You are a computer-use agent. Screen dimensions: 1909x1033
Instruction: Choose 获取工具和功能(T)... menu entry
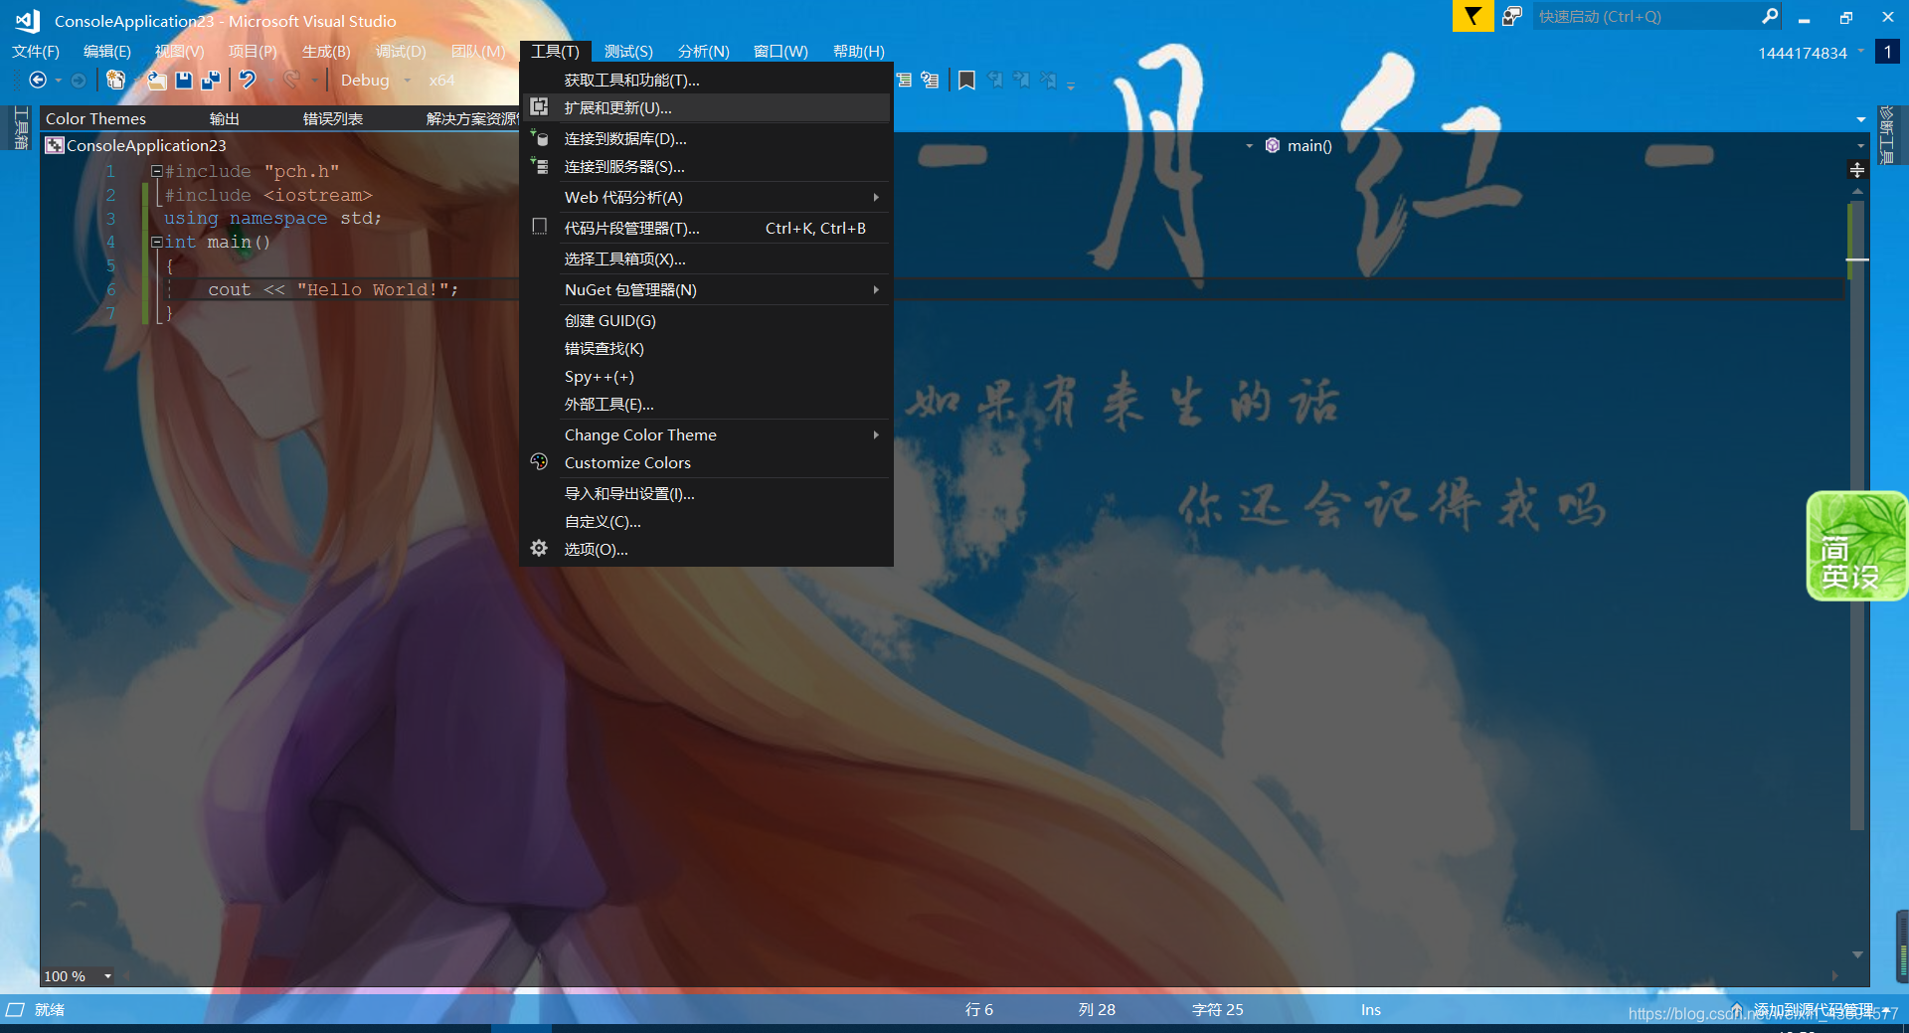pyautogui.click(x=705, y=80)
